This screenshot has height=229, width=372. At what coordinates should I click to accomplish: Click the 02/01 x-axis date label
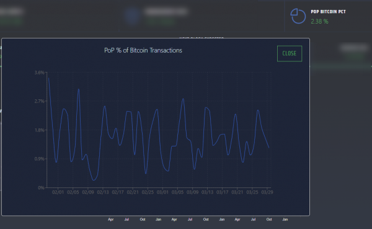pos(58,192)
